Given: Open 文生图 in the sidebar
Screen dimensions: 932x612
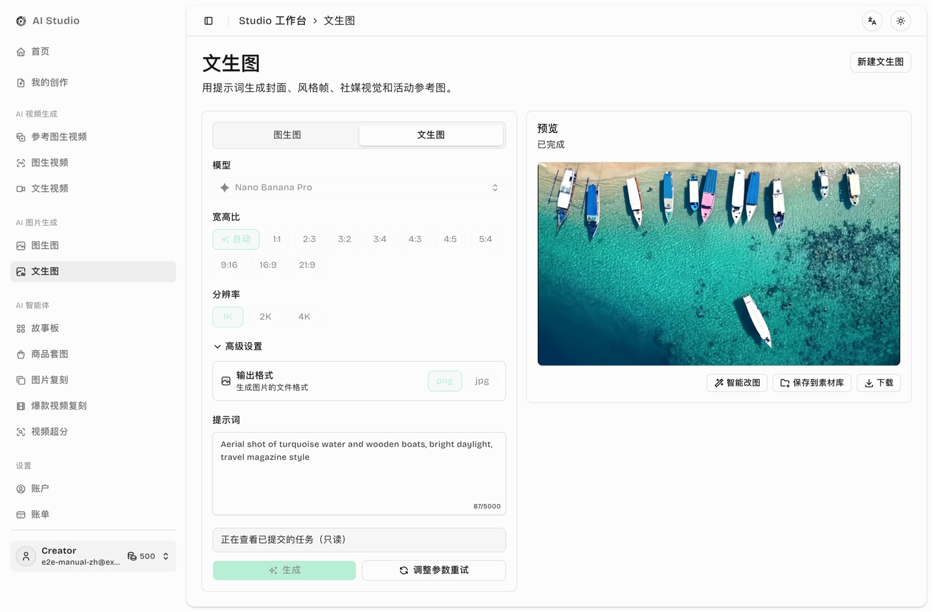Looking at the screenshot, I should point(93,272).
